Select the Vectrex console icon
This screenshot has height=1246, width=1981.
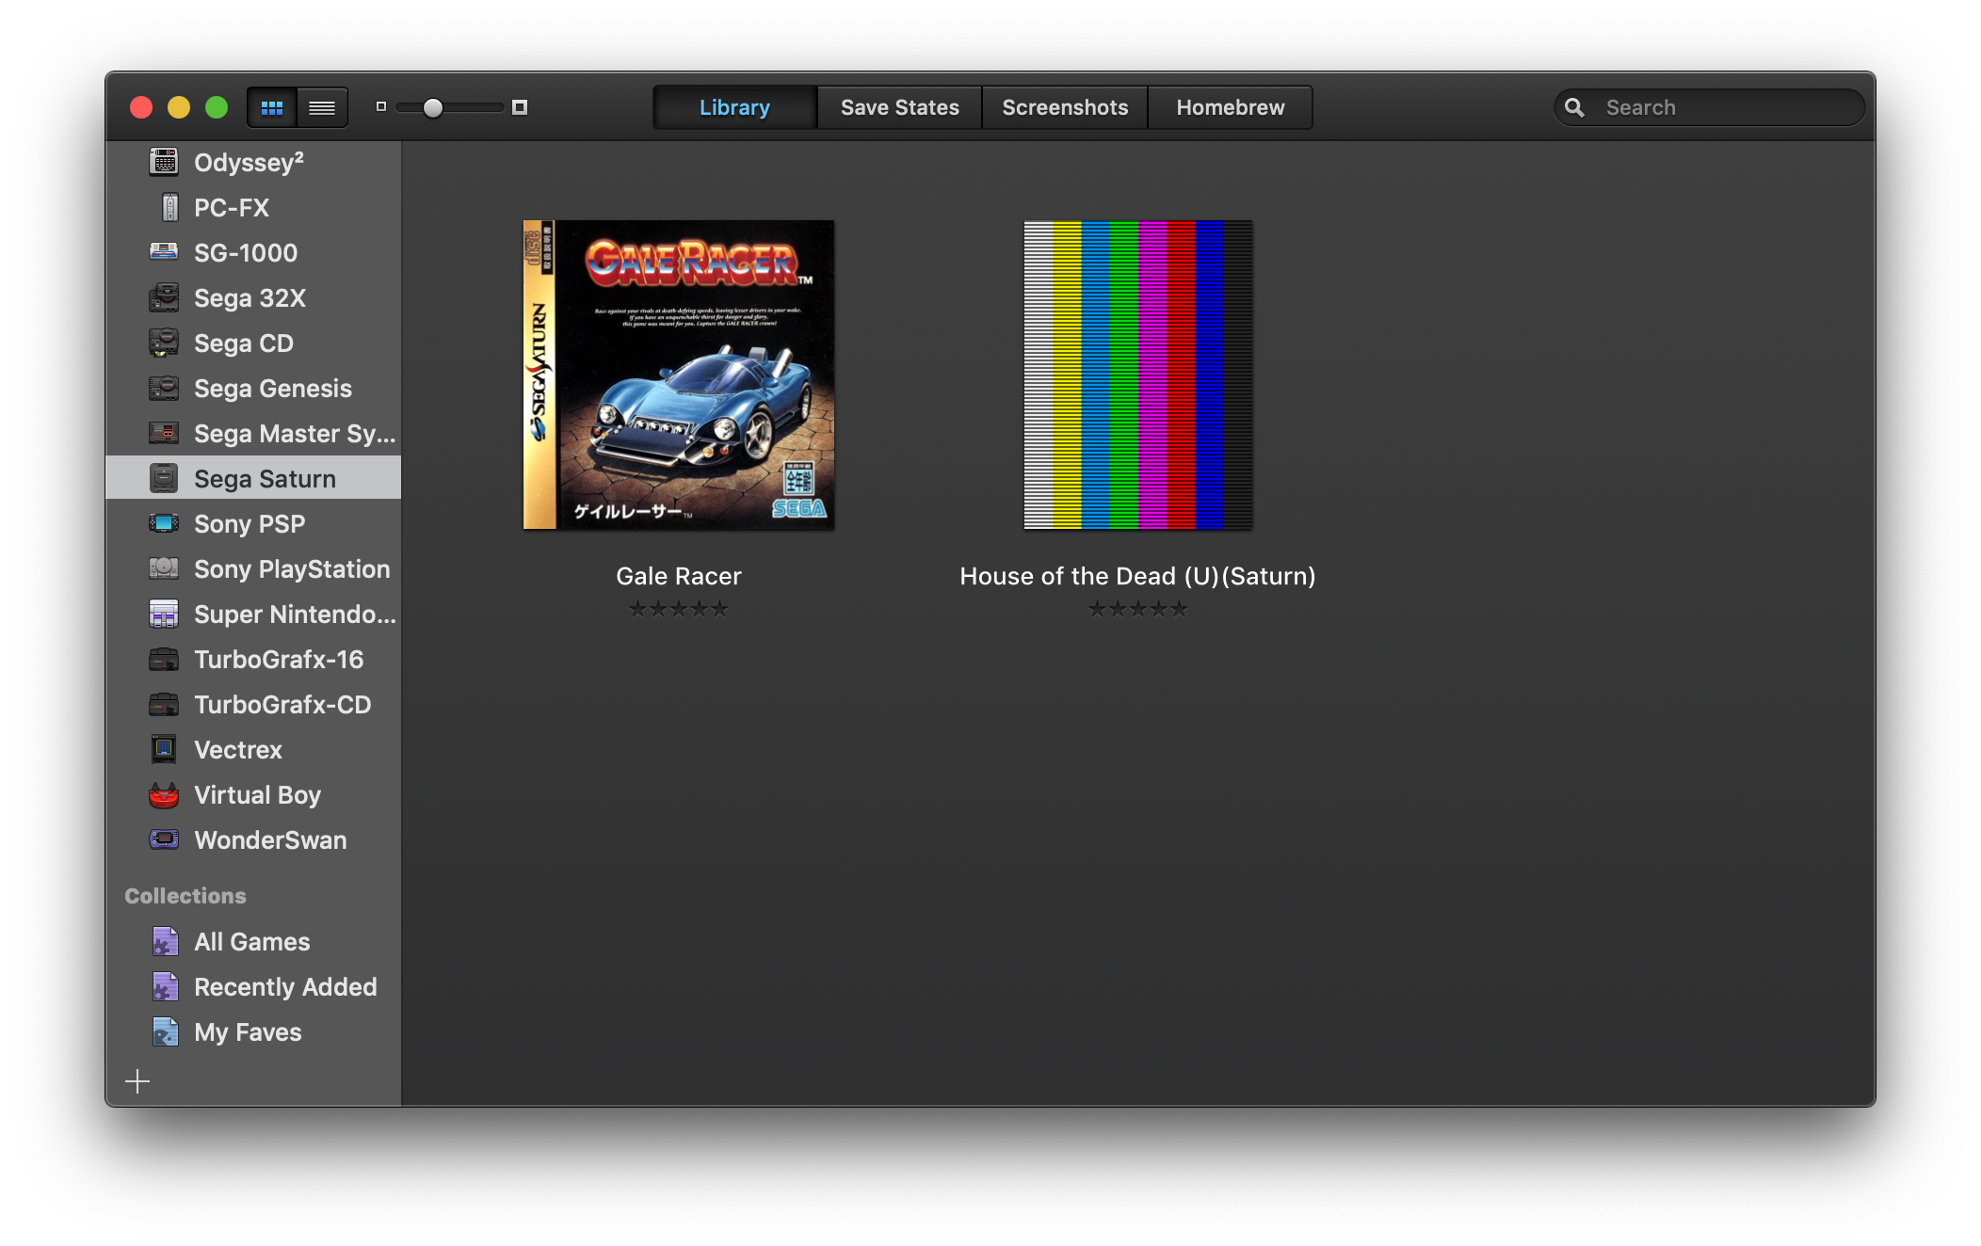coord(165,750)
